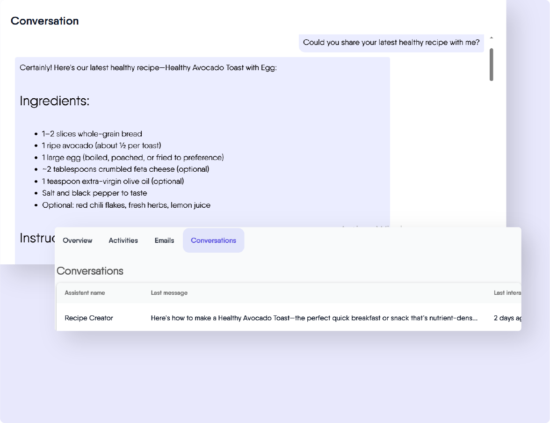The width and height of the screenshot is (550, 423).
Task: Click the extra-virgin olive oil ingredient line
Action: pyautogui.click(x=113, y=182)
